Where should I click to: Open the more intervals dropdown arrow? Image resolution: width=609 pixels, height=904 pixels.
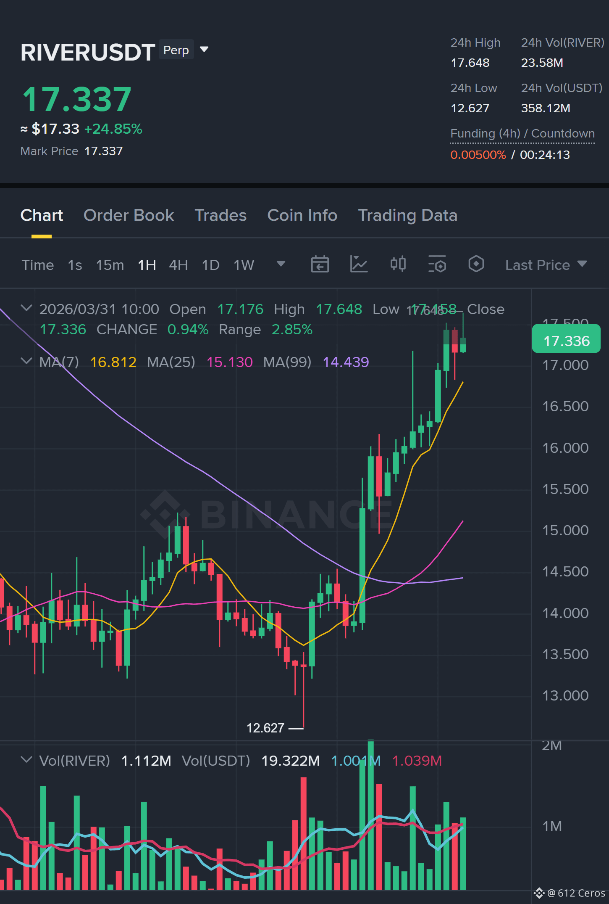coord(281,264)
